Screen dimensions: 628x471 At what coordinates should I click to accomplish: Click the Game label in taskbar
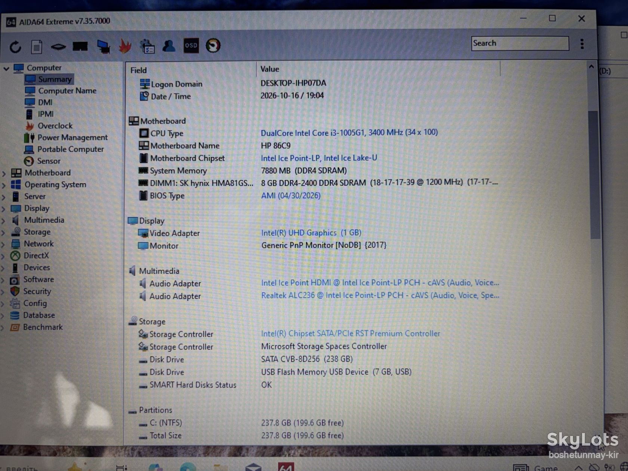546,468
